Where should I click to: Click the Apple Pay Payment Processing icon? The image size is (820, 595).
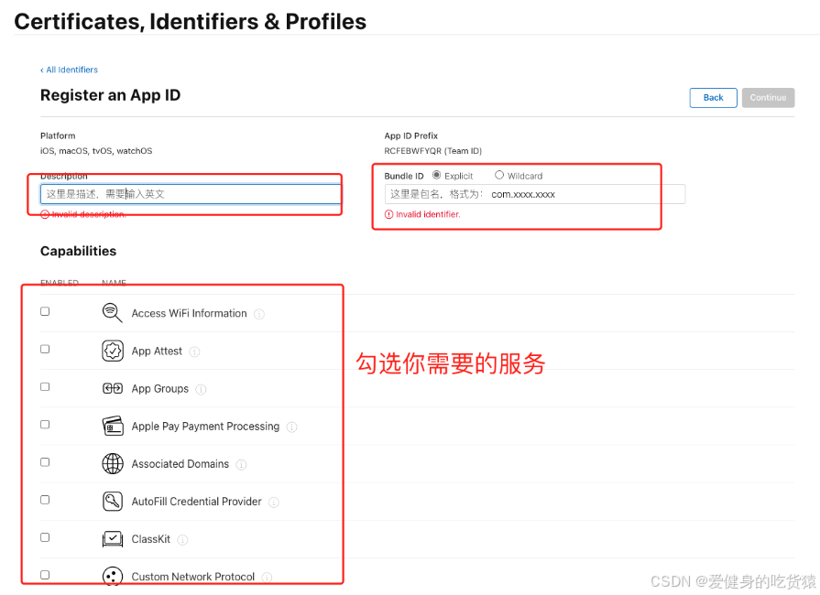click(x=113, y=427)
